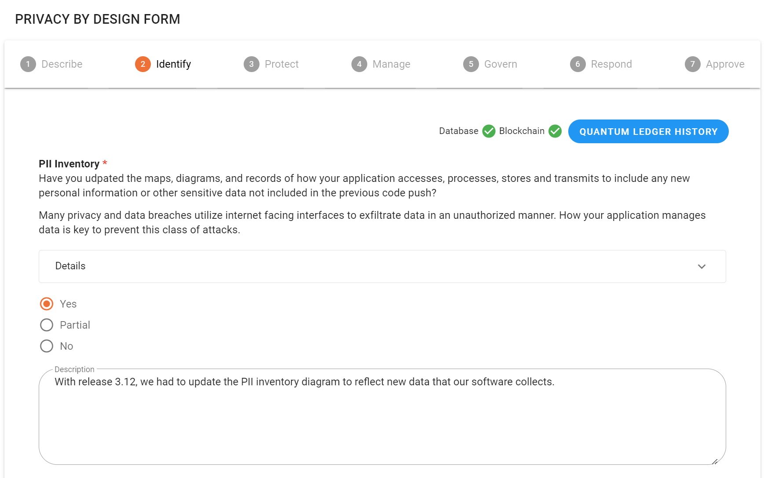Click the step 1 circle icon

pyautogui.click(x=28, y=64)
